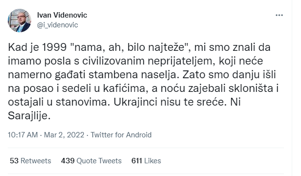301x176 pixels.
Task: Click the word skloništa in the tweet text
Action: 251,88
